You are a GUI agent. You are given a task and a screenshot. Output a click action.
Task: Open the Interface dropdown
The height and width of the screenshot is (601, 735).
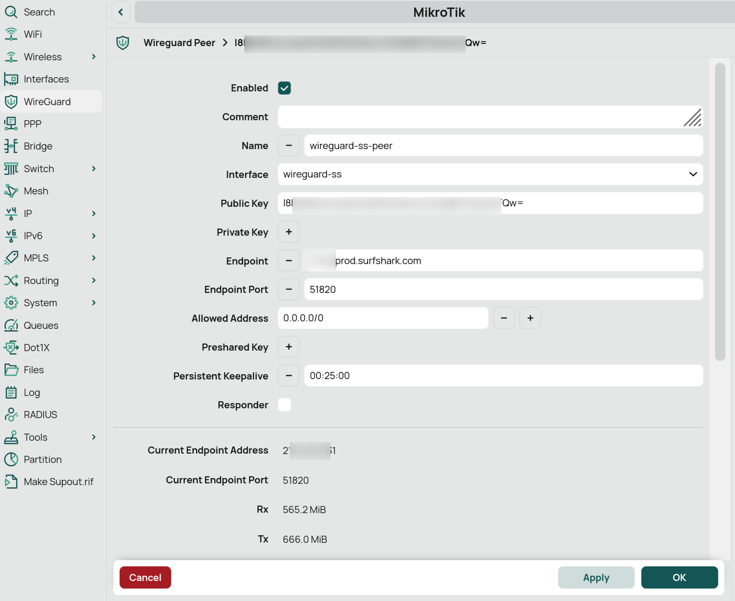click(x=490, y=174)
